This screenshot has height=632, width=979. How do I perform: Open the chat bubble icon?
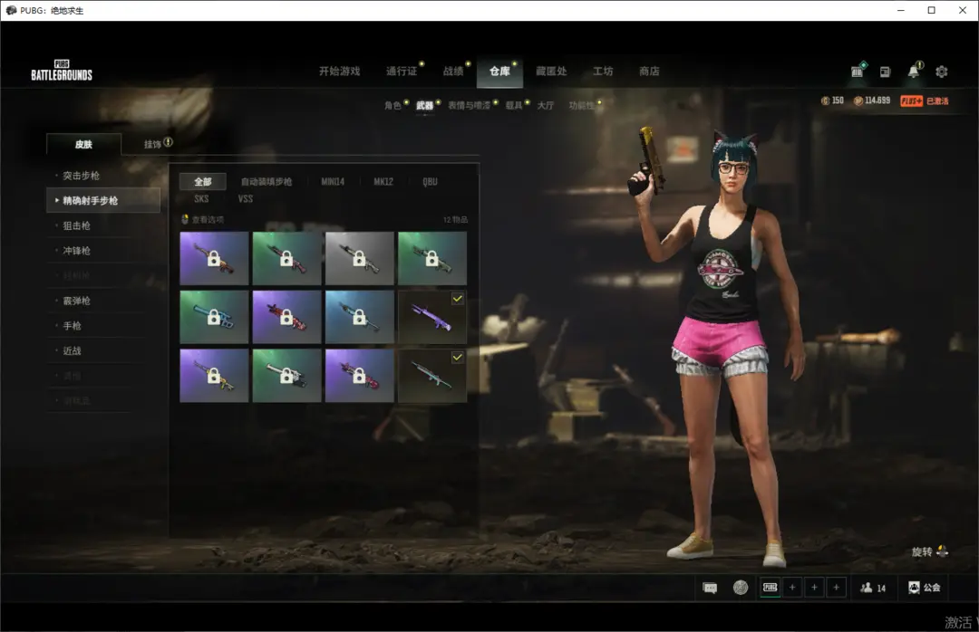pyautogui.click(x=710, y=588)
